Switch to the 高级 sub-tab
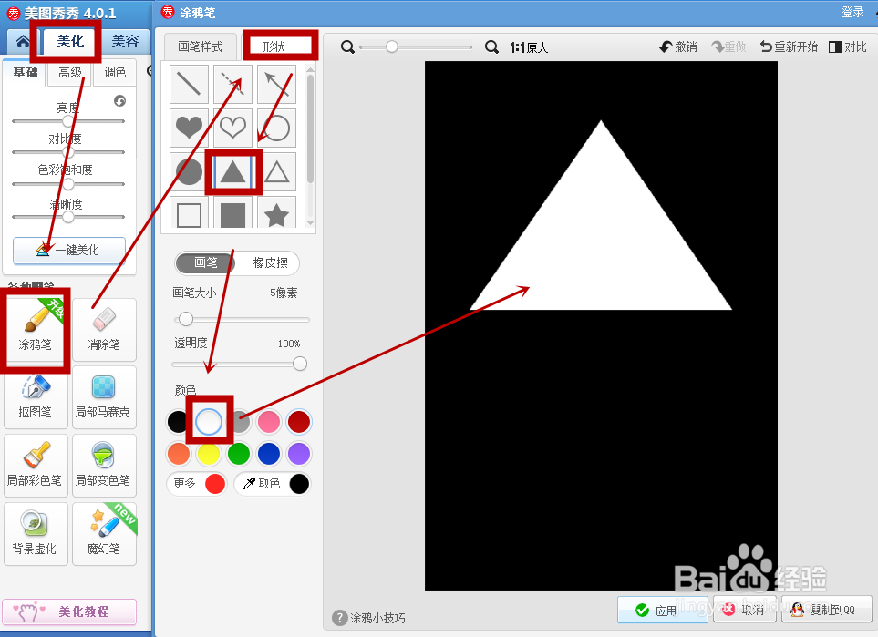The height and width of the screenshot is (637, 878). pos(70,72)
